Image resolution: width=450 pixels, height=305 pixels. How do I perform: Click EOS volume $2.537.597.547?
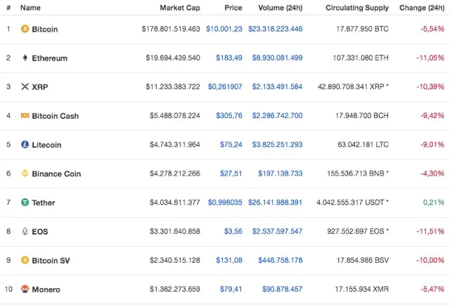pos(277,231)
